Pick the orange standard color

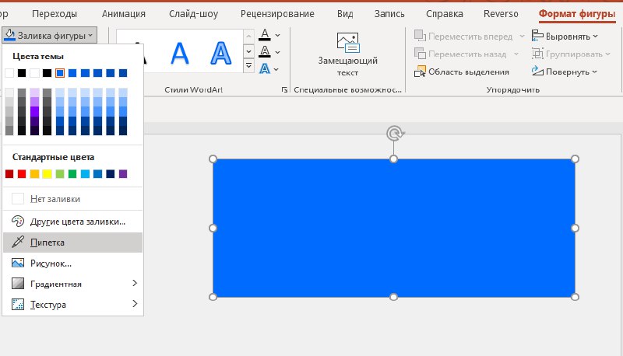point(34,173)
